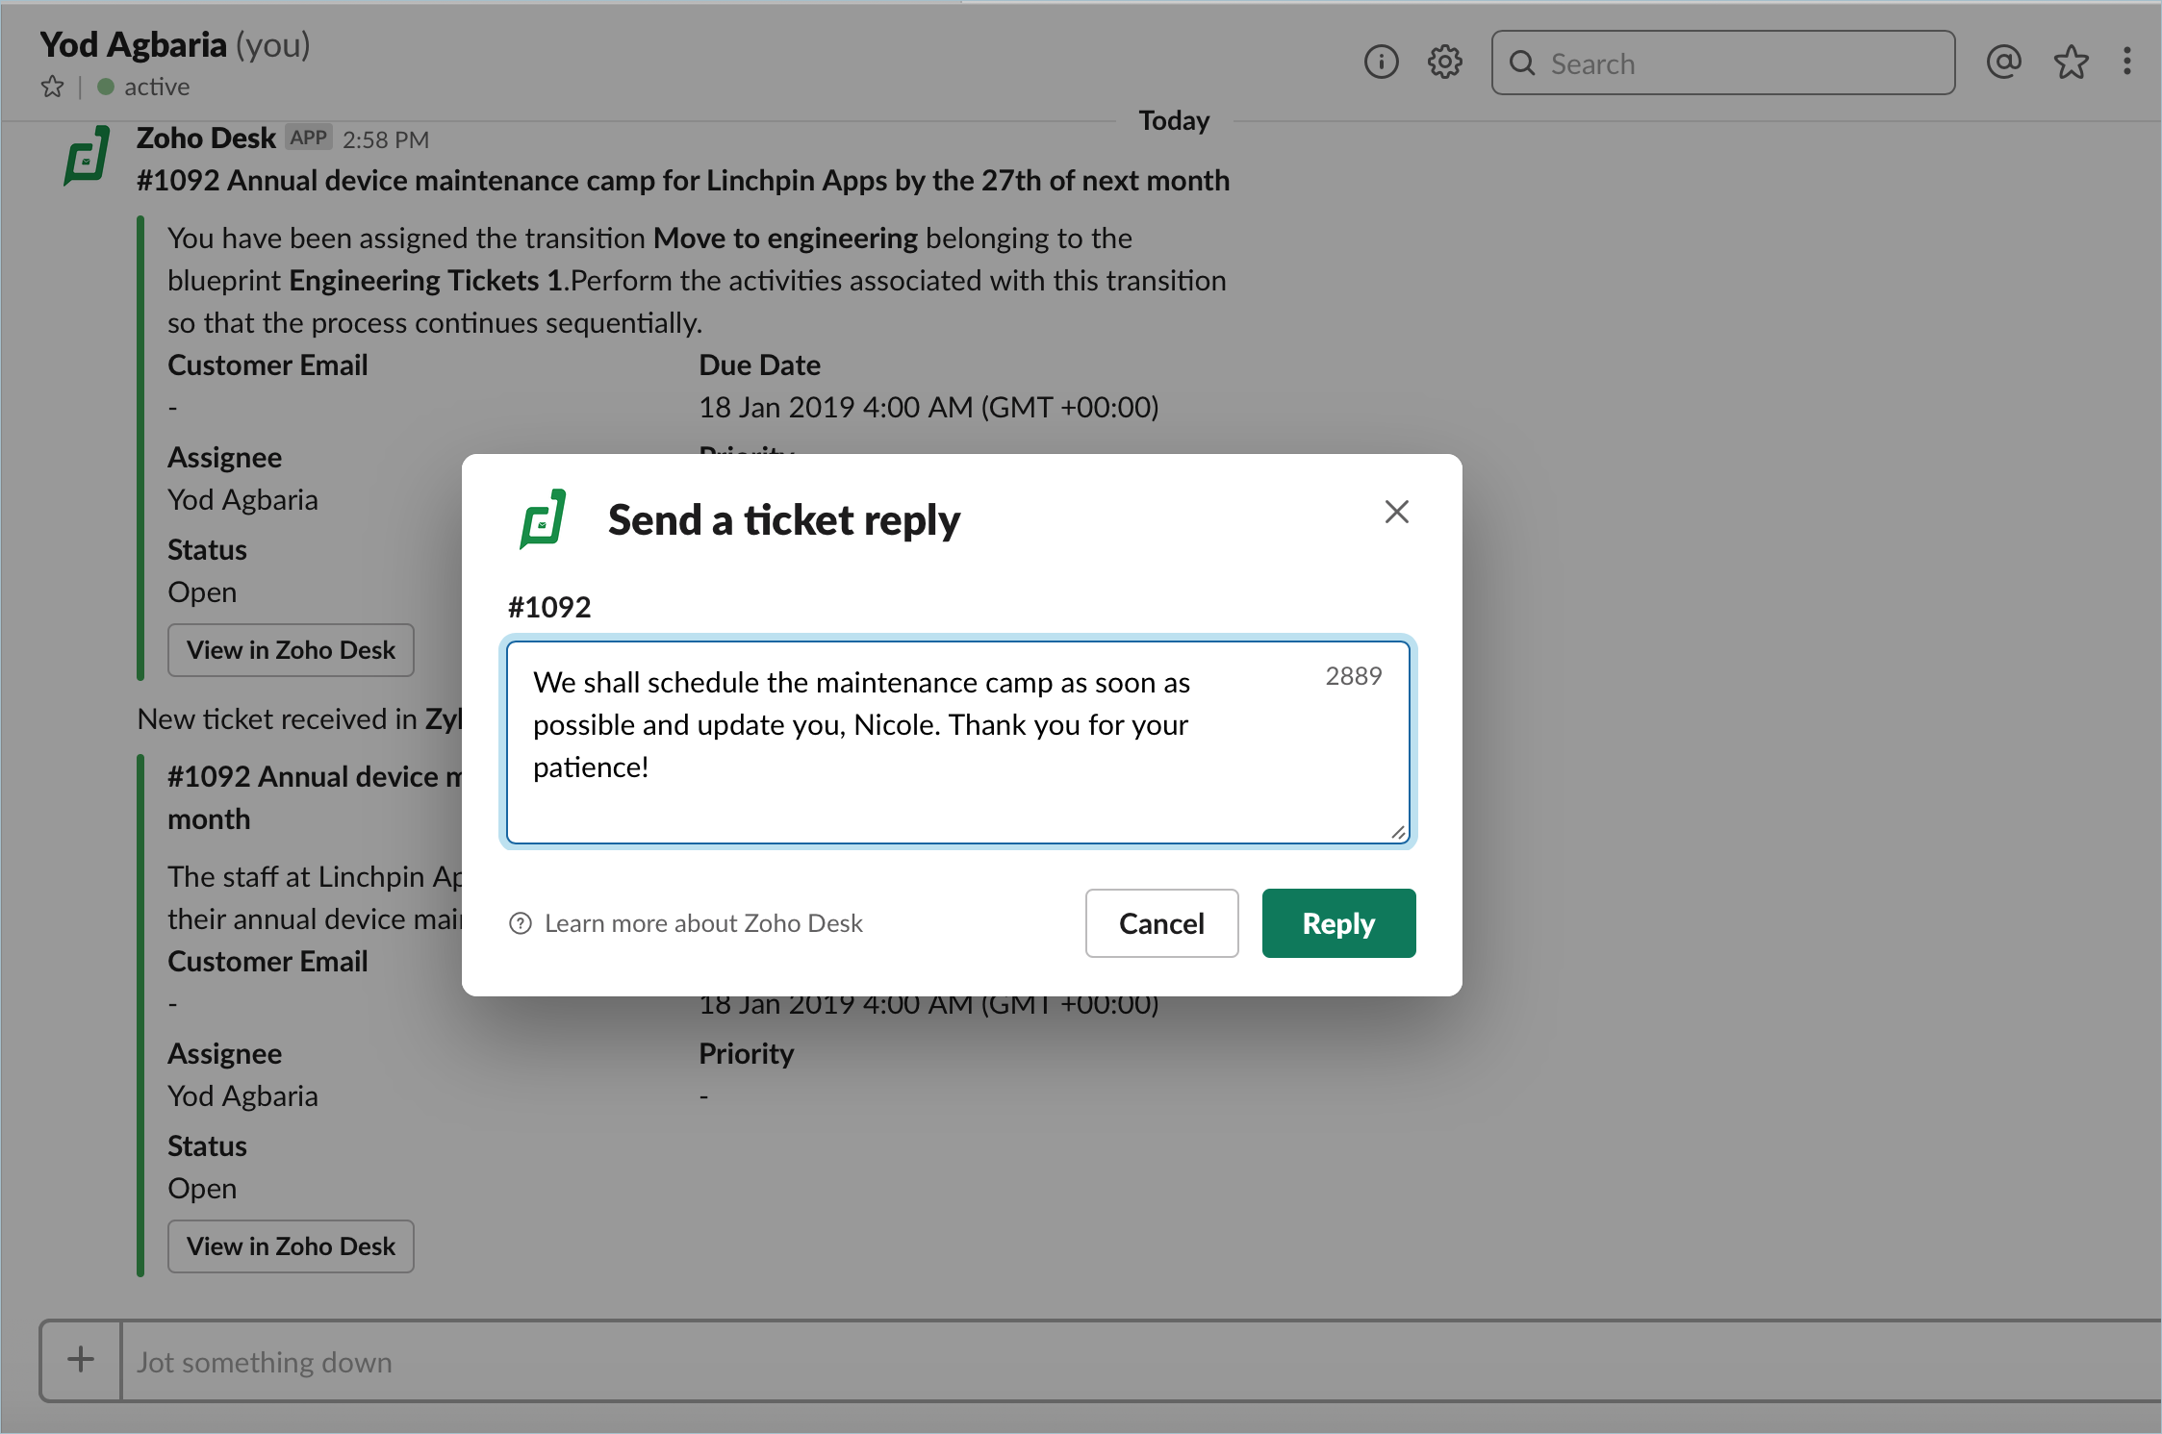The height and width of the screenshot is (1434, 2162).
Task: Click the Zoho Desk logo in dialog
Action: point(544,519)
